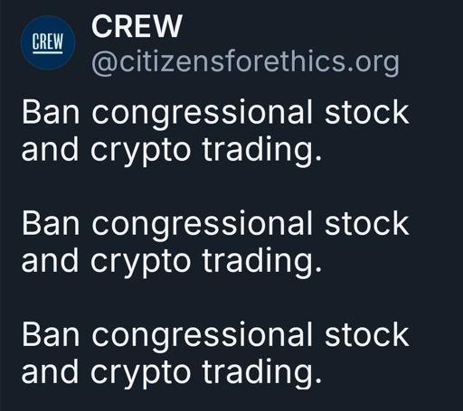Select word "Ban" in the last paragraph
This screenshot has height=411, width=463.
51,334
